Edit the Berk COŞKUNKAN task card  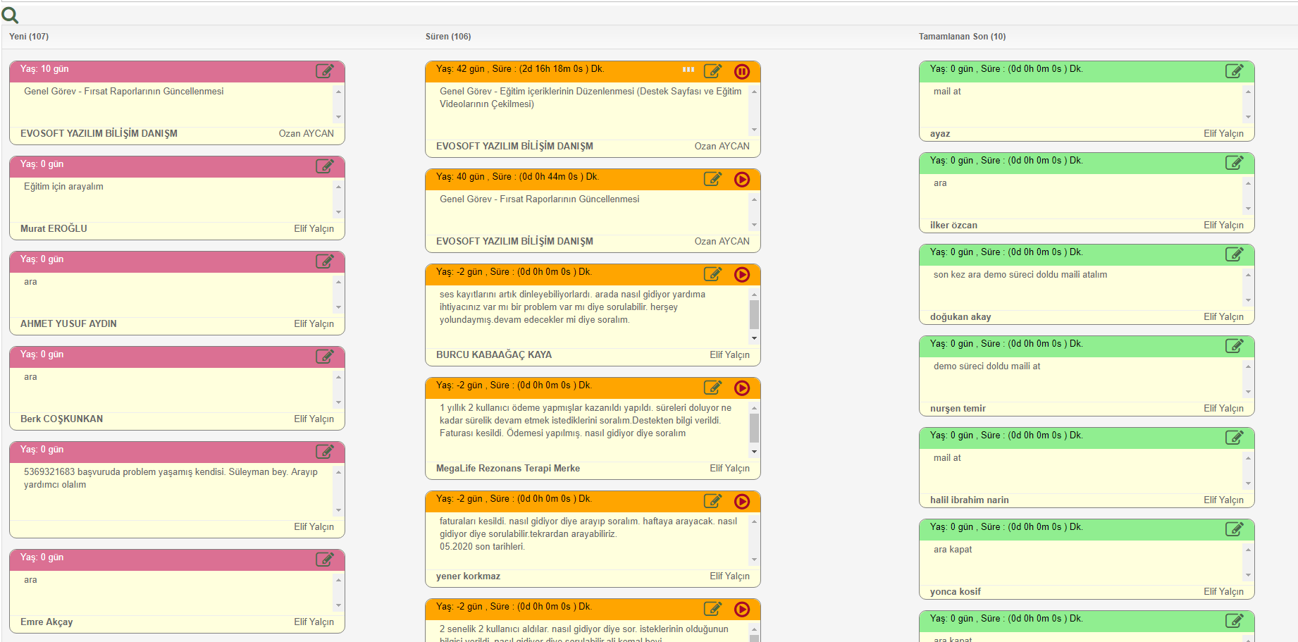tap(324, 357)
